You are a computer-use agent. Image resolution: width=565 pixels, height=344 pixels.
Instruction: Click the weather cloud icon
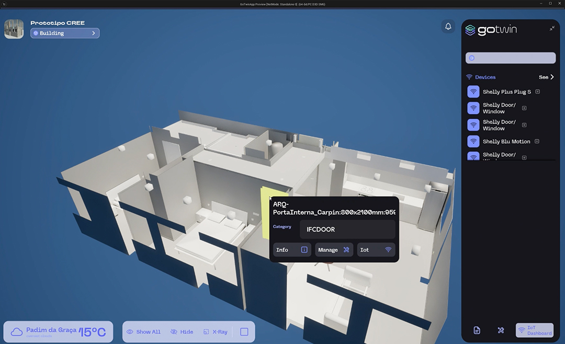click(17, 331)
